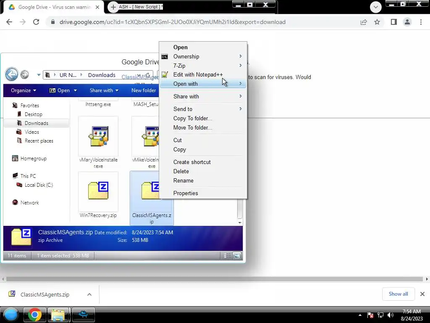Open Desktop in Favorites

(x=34, y=114)
